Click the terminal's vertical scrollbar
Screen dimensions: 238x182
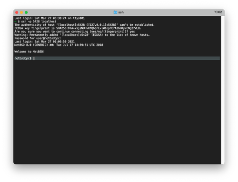(x=223, y=90)
